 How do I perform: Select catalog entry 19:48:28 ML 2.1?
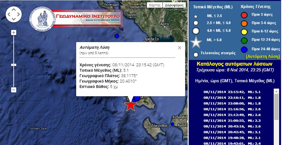pos(232,138)
